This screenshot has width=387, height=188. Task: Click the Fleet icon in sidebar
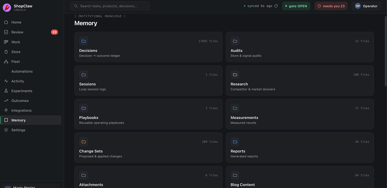point(6,62)
